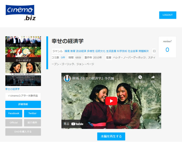Image resolution: width=182 pixels, height=142 pixels.
Task: Click the ジャンル label
Action: (x=58, y=51)
